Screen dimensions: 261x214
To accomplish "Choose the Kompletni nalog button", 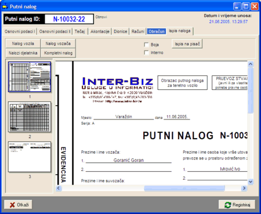I will (58, 53).
